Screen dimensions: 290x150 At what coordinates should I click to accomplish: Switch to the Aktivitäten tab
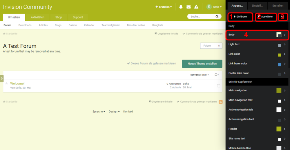(x=37, y=17)
